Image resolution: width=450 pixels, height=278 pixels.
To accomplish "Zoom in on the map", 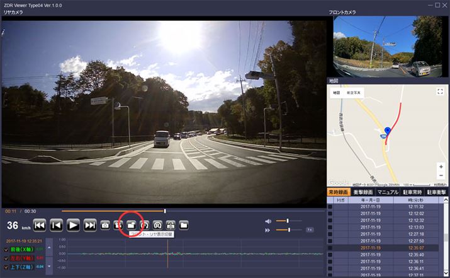I will 440,167.
